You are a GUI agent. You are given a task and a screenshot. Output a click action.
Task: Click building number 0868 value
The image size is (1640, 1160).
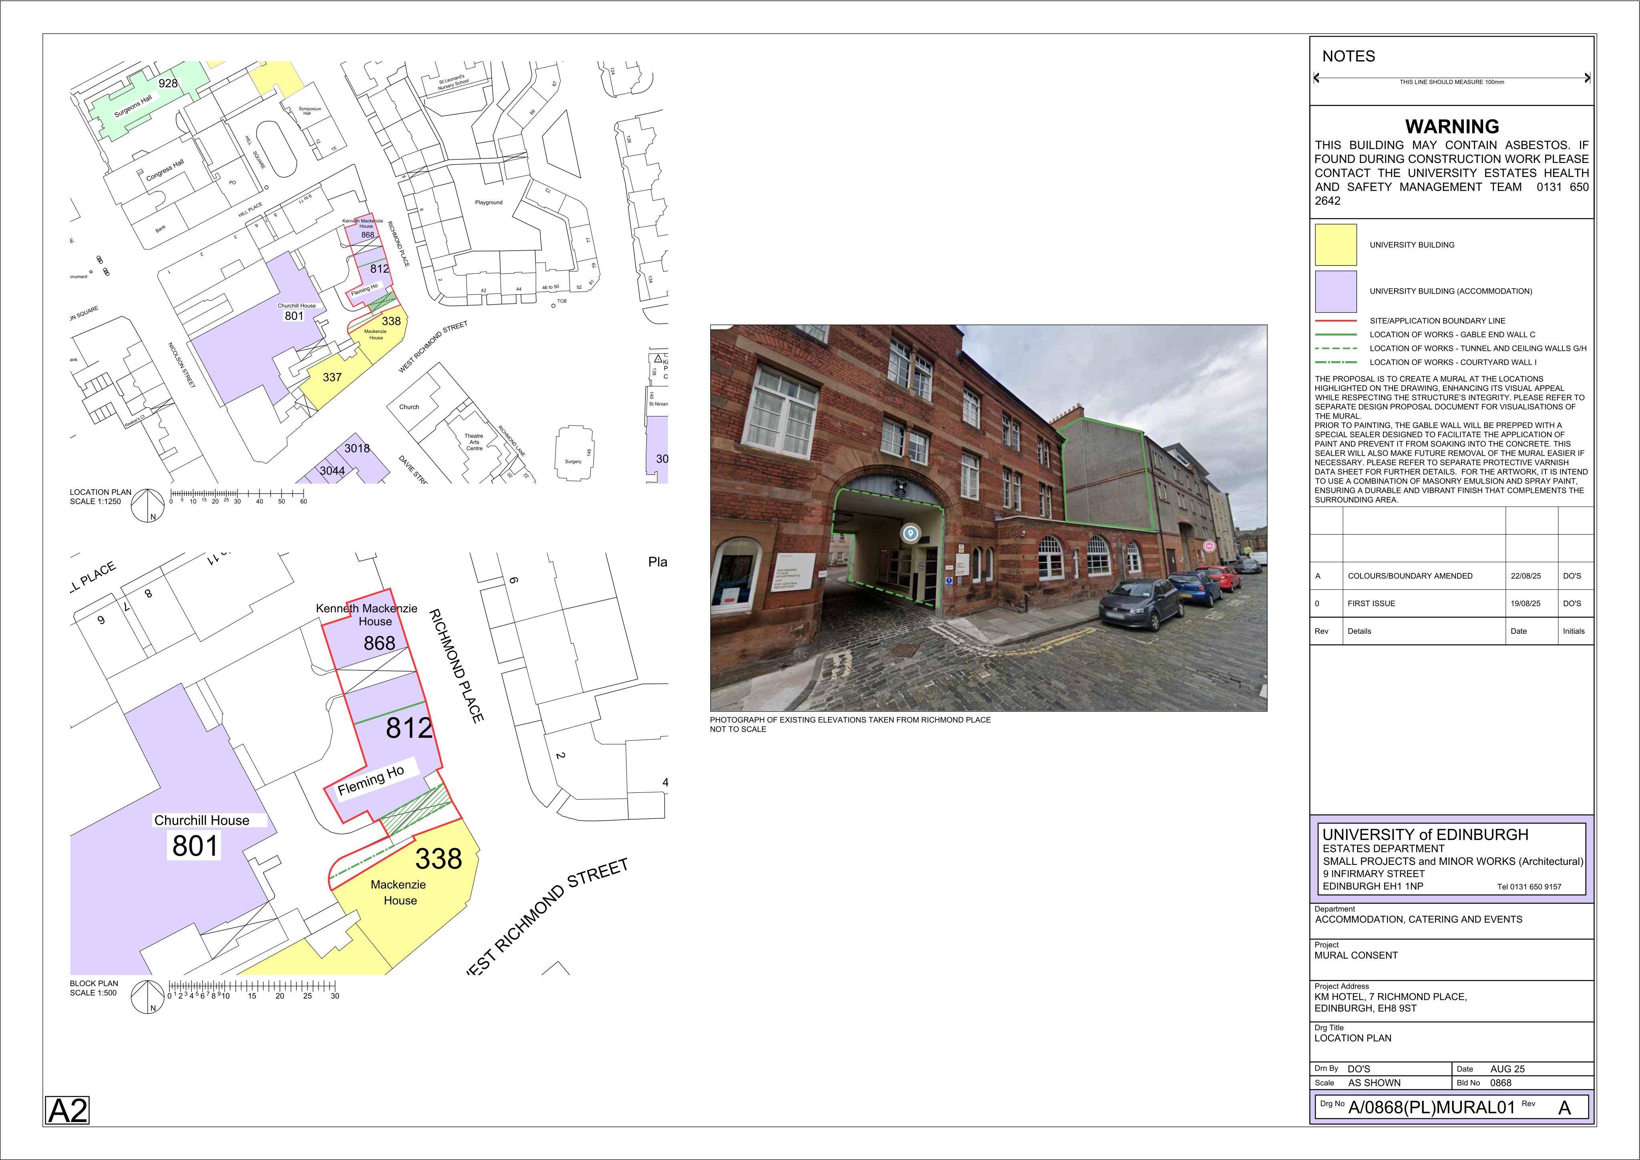[x=1501, y=1083]
